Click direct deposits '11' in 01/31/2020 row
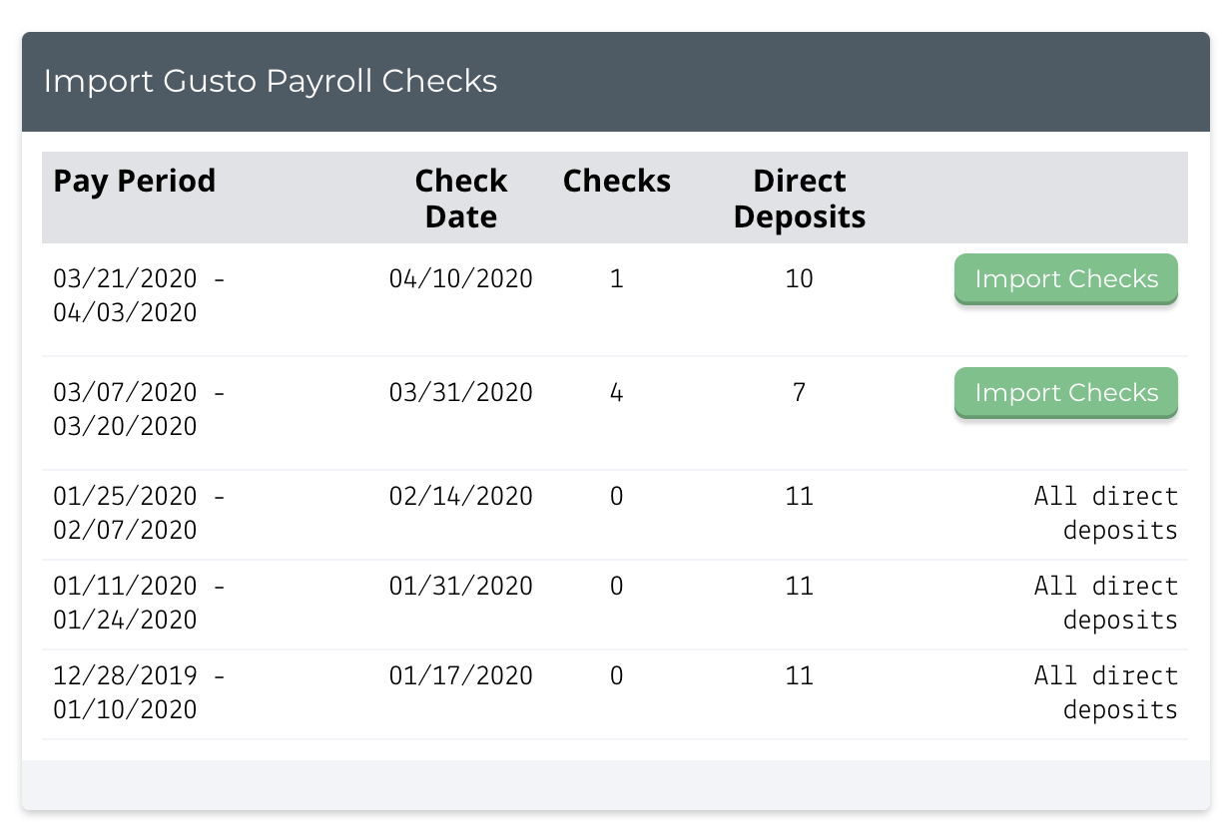 (x=800, y=587)
